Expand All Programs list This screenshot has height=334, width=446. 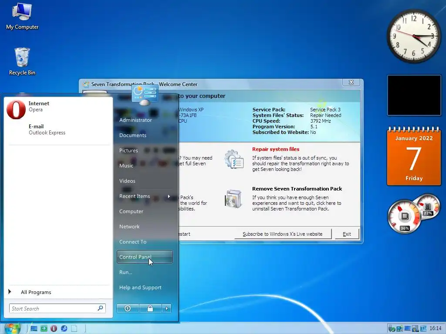(x=58, y=292)
